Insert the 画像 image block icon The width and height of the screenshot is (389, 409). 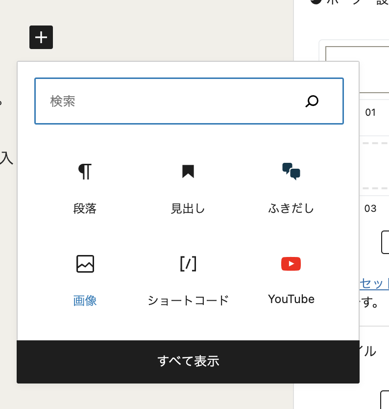(85, 264)
